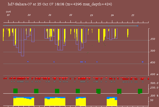Select date label 21 on time axis
The width and height of the screenshot is (159, 107).
50,15
